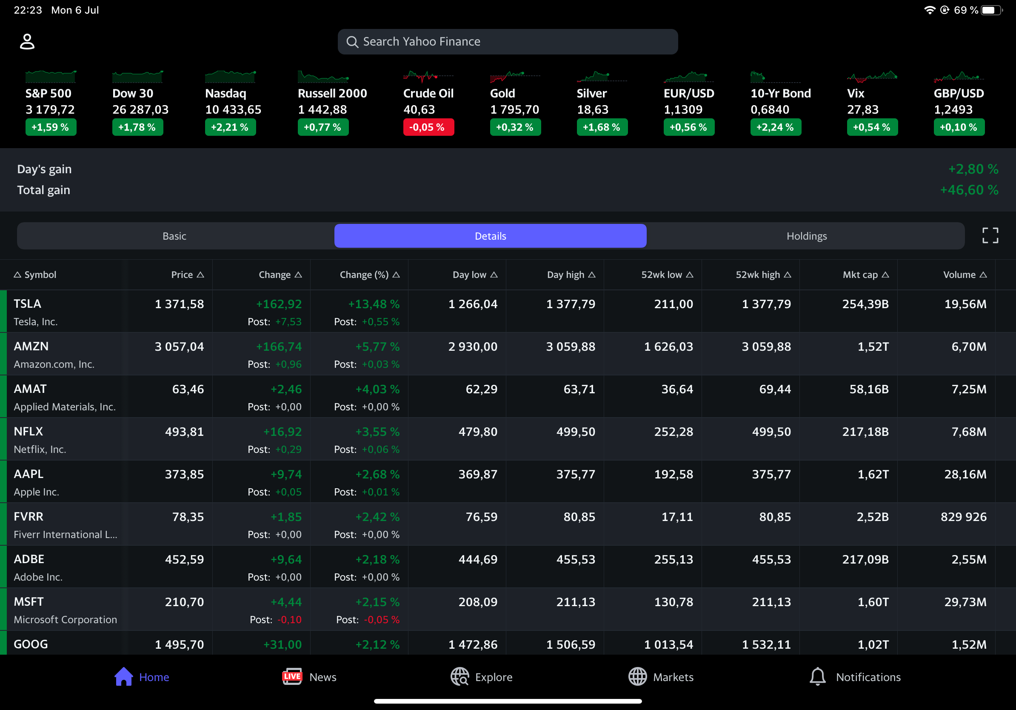Image resolution: width=1016 pixels, height=710 pixels.
Task: Toggle Silver +1,68 % change badge
Action: (x=602, y=127)
